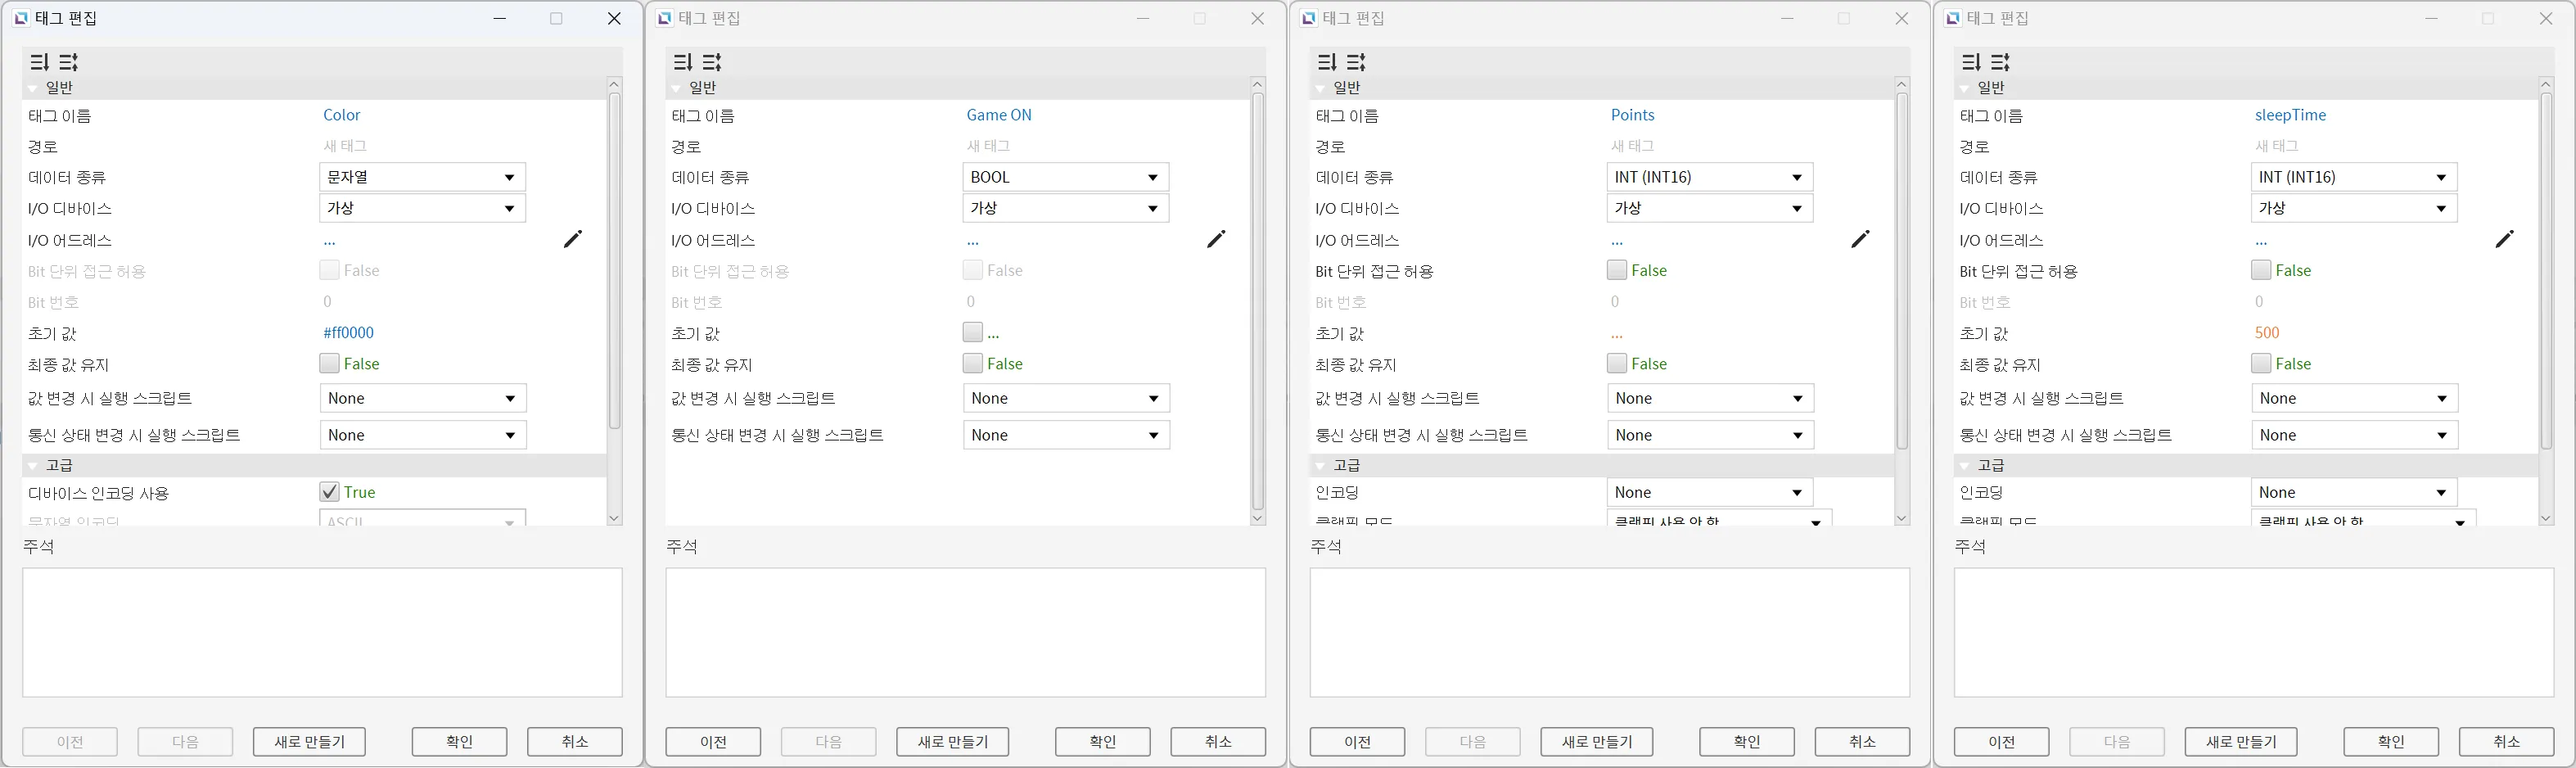The height and width of the screenshot is (768, 2576).
Task: Open 데이터 종류 dropdown showing 문자열 in Color window
Action: [x=422, y=177]
